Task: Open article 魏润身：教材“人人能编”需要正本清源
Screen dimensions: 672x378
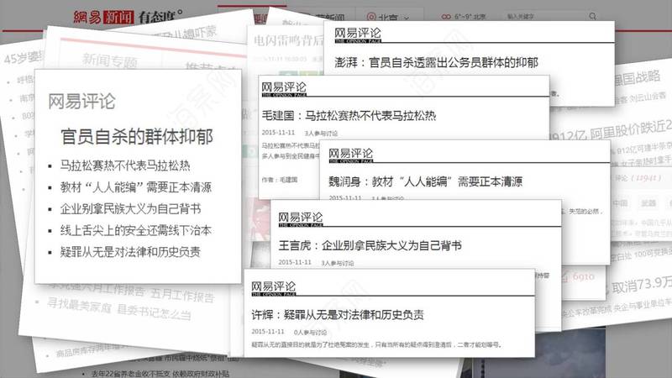Action: 426,181
